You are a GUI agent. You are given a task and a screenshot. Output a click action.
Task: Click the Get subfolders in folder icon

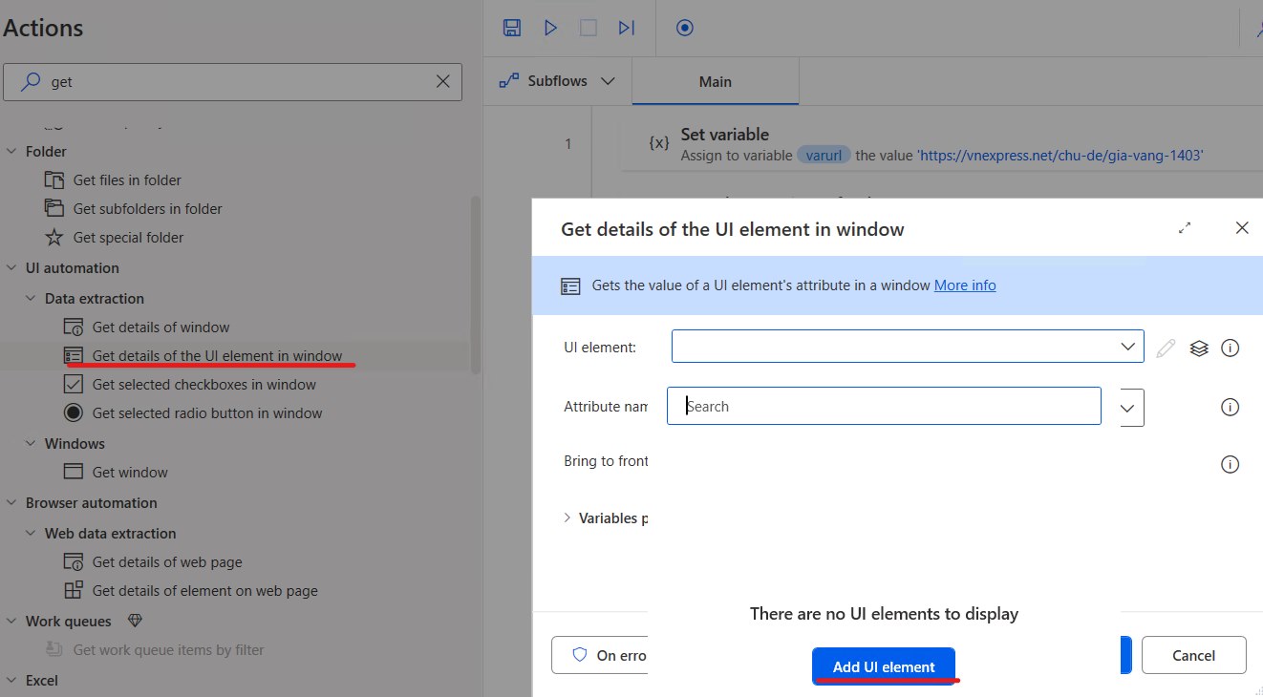click(x=54, y=208)
